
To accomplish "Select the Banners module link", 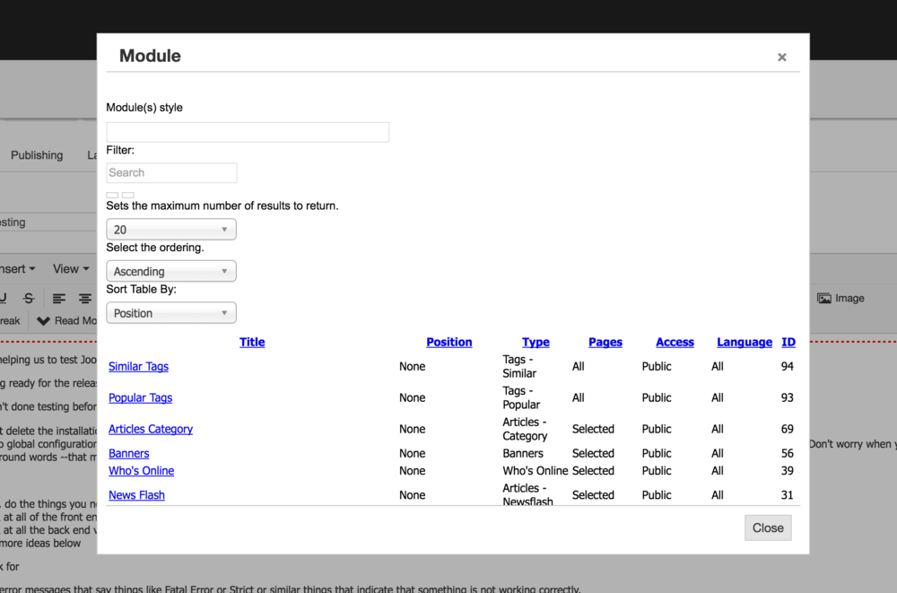I will [x=128, y=453].
